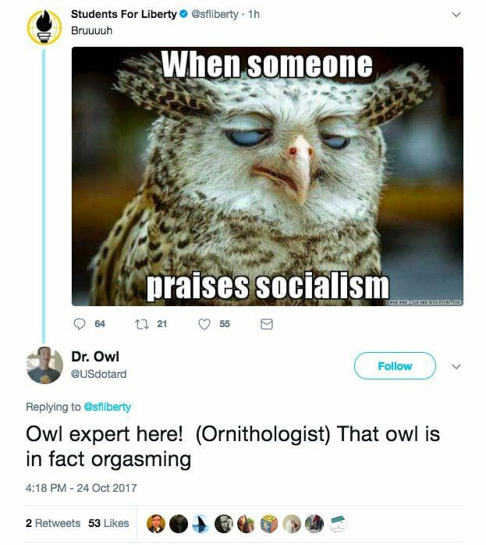This screenshot has height=545, width=486.
Task: Open the @USdotard handle
Action: tap(98, 374)
